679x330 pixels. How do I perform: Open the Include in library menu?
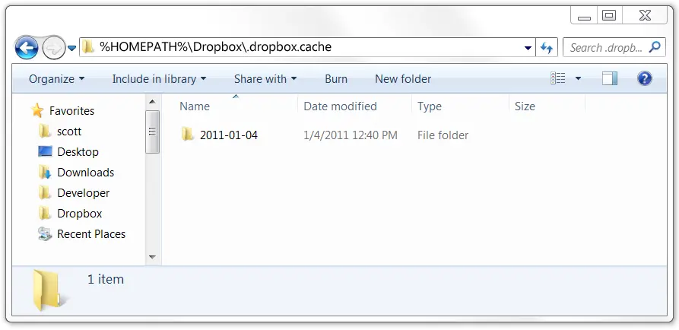pyautogui.click(x=159, y=79)
